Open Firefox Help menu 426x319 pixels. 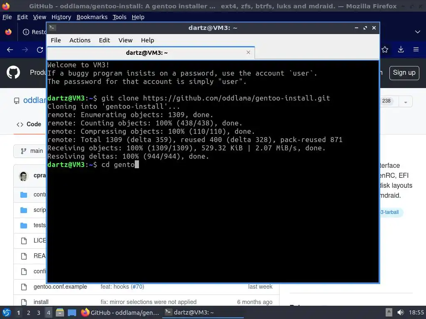[138, 17]
